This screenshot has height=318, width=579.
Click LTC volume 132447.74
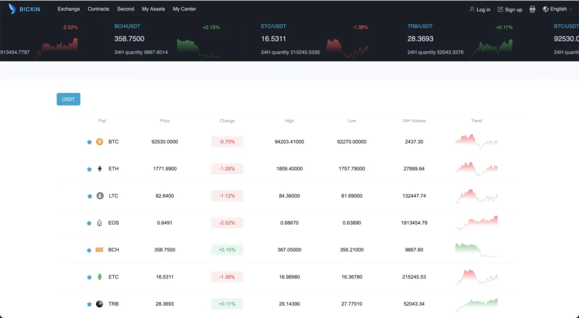click(414, 195)
